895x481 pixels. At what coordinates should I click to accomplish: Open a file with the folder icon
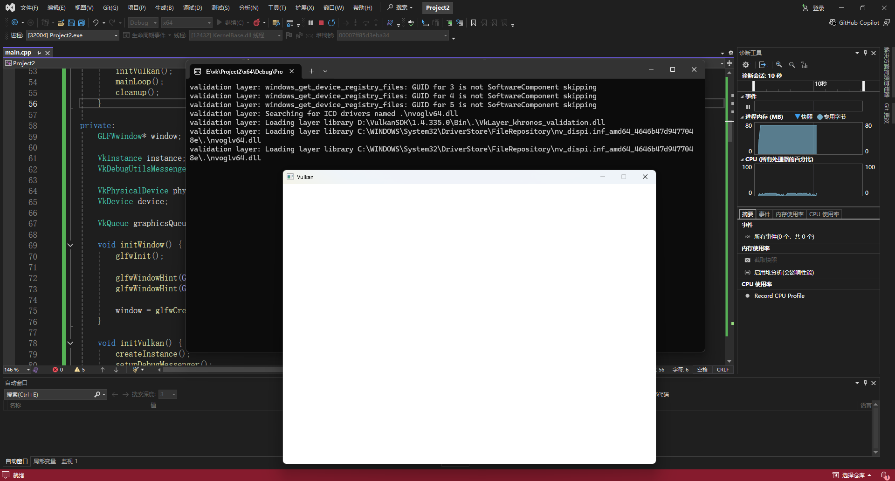click(x=61, y=22)
